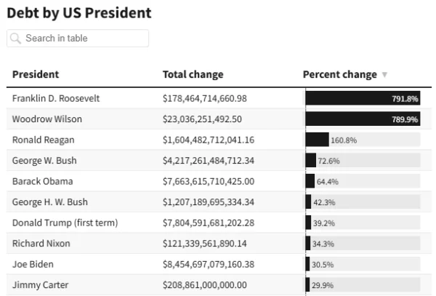This screenshot has width=436, height=296.
Task: Select the Ronald Reagan row name
Action: 43,140
